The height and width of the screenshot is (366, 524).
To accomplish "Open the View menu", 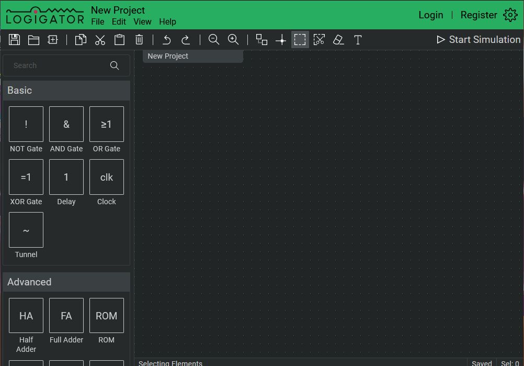I will [x=142, y=21].
